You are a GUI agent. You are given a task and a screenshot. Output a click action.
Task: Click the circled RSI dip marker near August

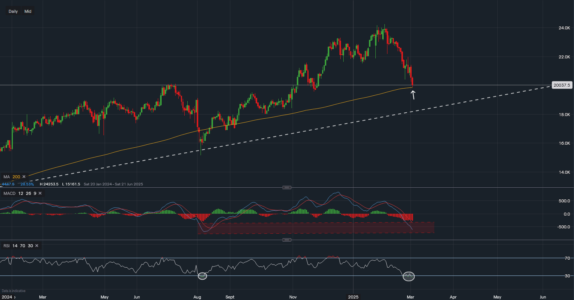[202, 276]
